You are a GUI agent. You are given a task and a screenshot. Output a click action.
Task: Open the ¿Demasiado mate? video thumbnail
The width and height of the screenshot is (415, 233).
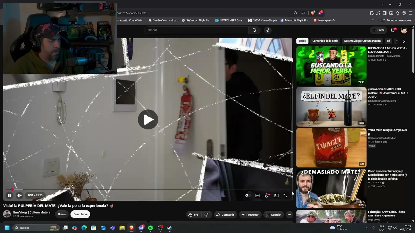(331, 189)
